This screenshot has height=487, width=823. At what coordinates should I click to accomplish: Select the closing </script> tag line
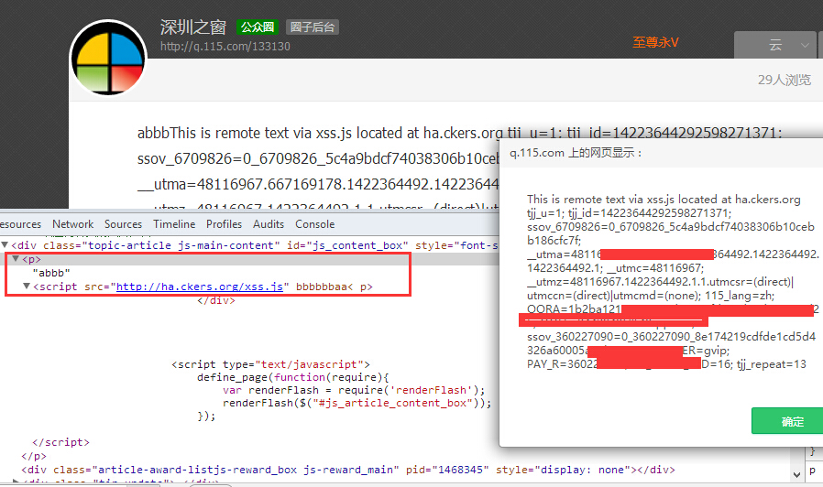tap(60, 442)
